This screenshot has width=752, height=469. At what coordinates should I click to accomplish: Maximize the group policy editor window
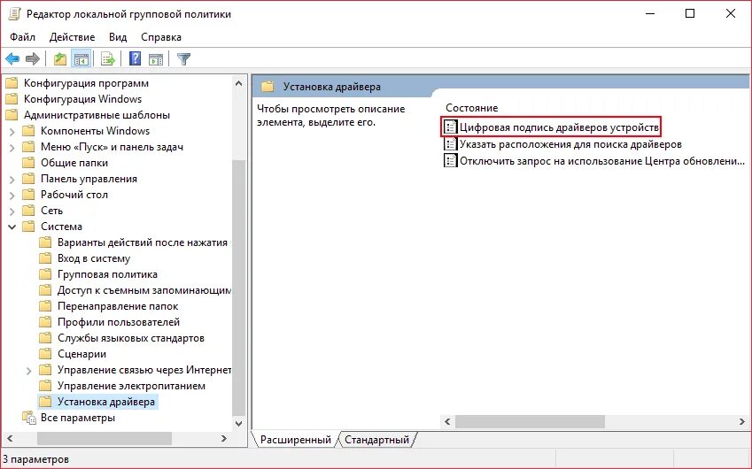click(690, 13)
